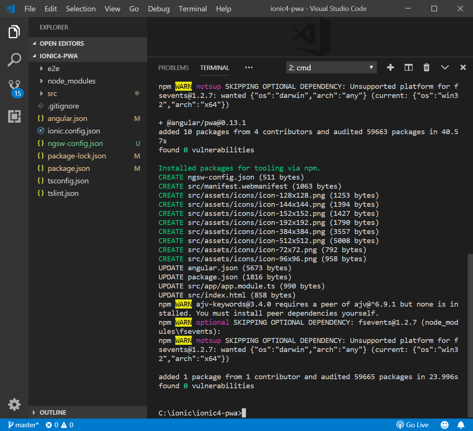Split the terminal pane
The image size is (473, 431).
pos(409,68)
